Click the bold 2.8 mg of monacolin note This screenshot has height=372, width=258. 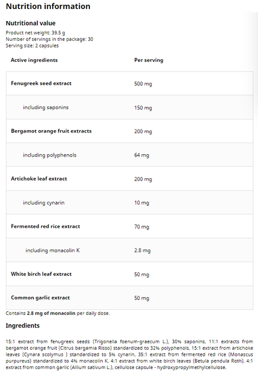(x=51, y=313)
